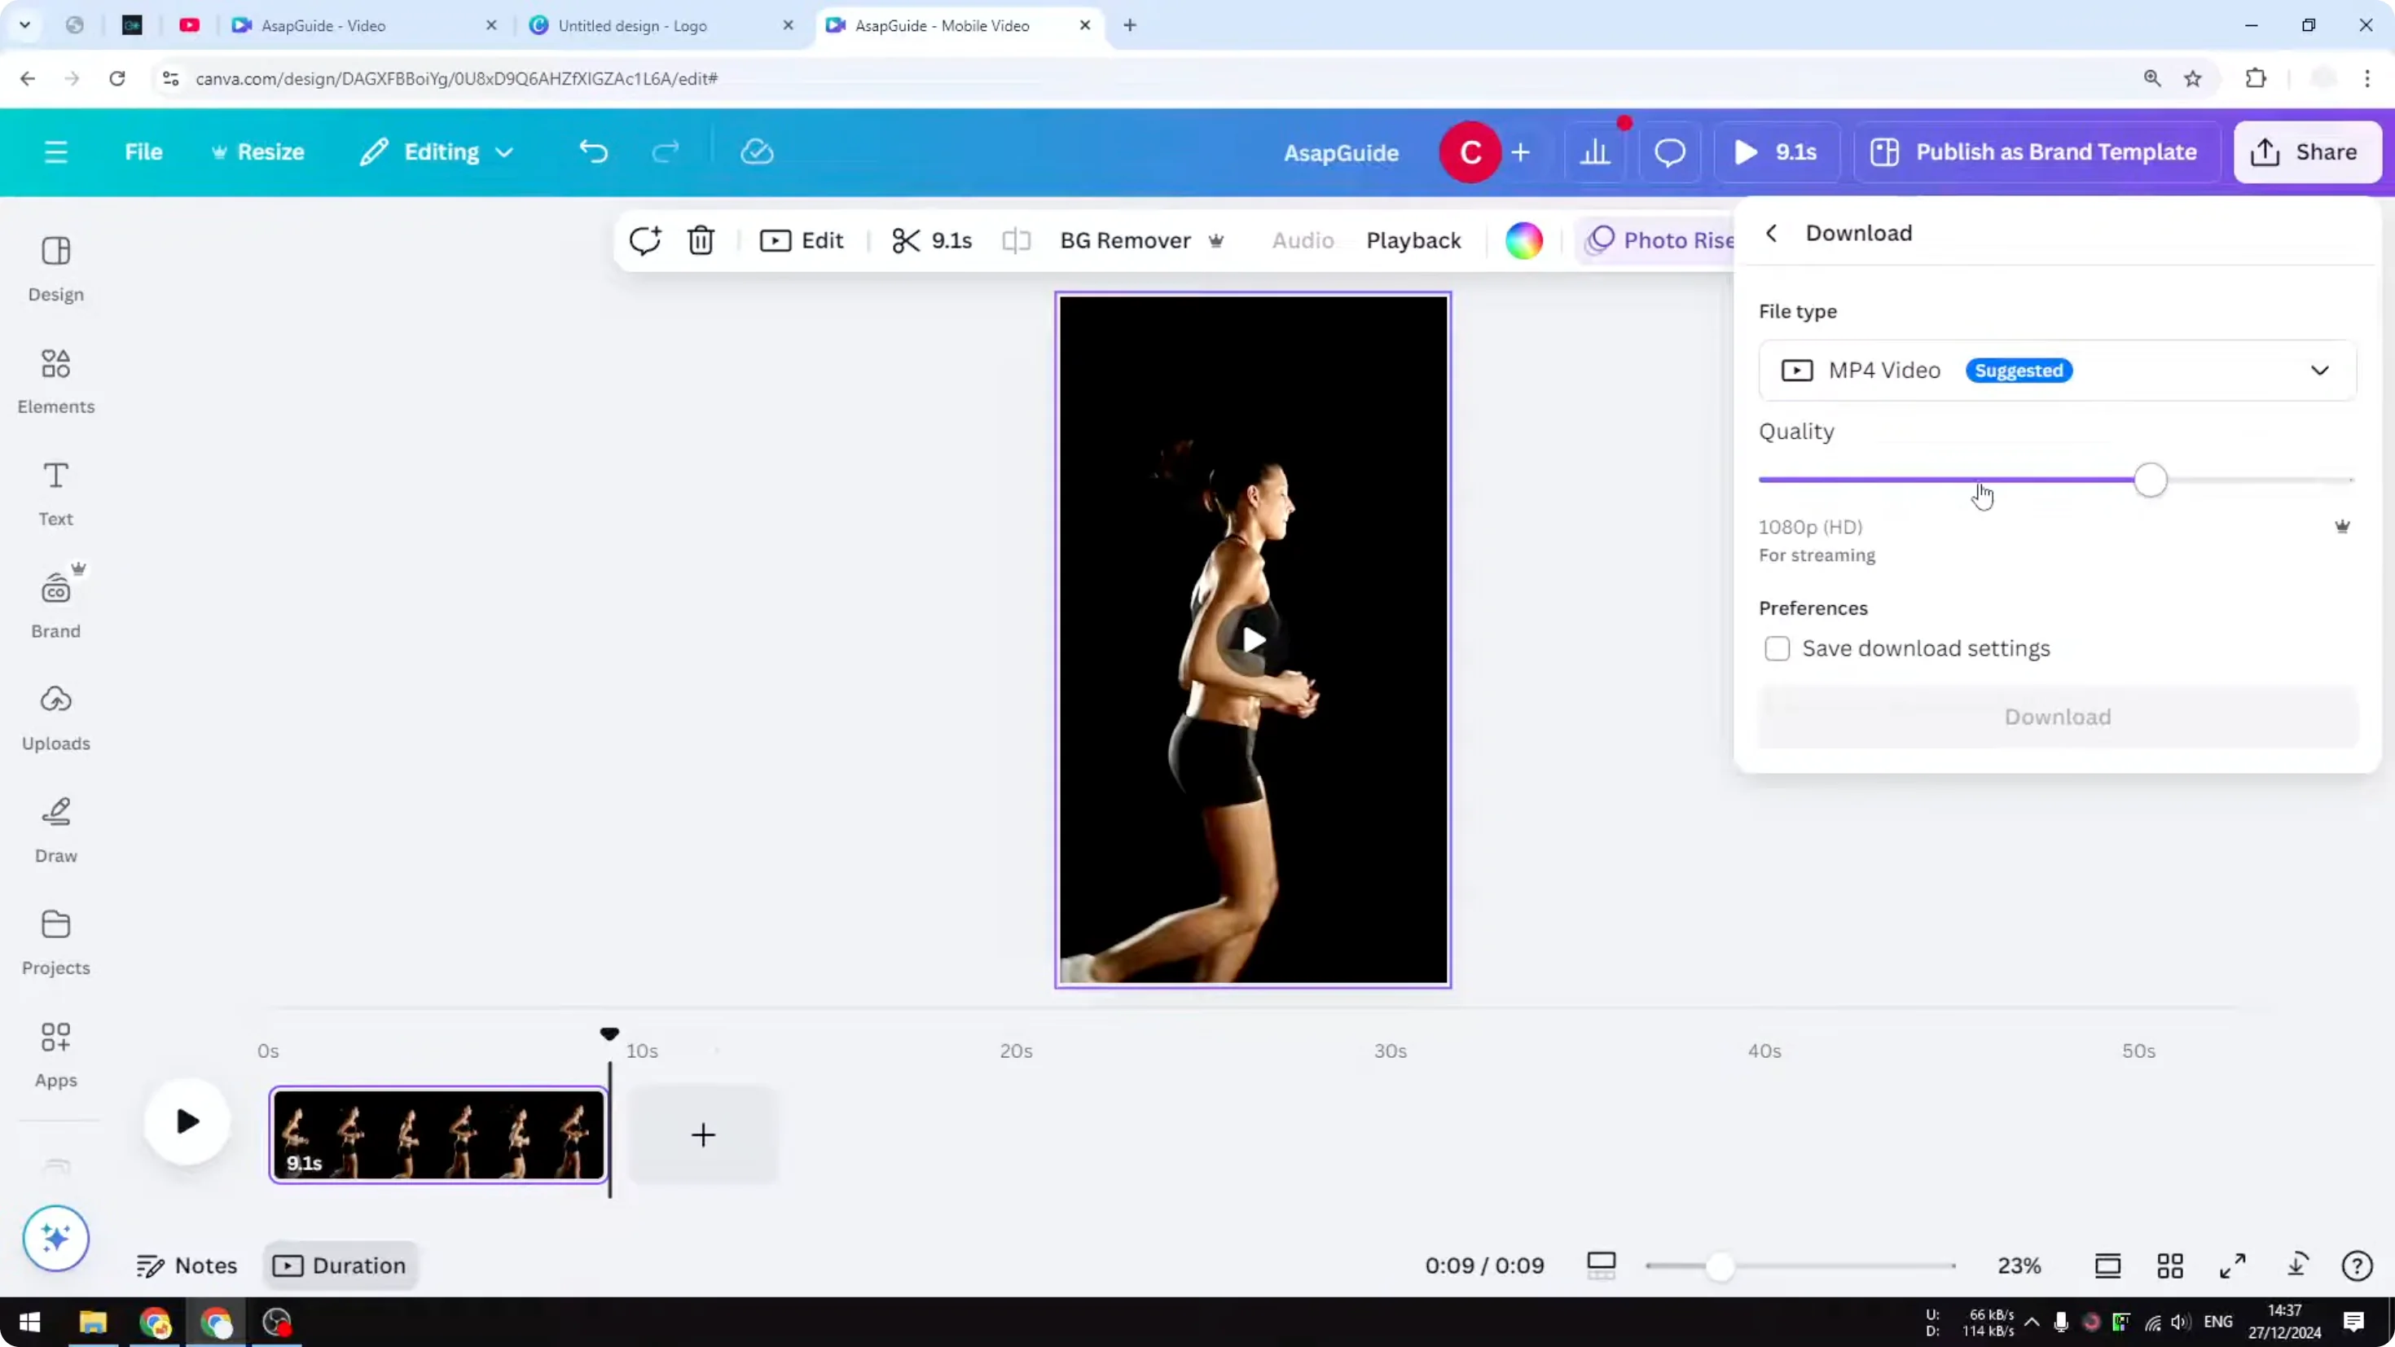Collapse the Download panel with back arrow
The width and height of the screenshot is (2395, 1347).
click(x=1770, y=232)
